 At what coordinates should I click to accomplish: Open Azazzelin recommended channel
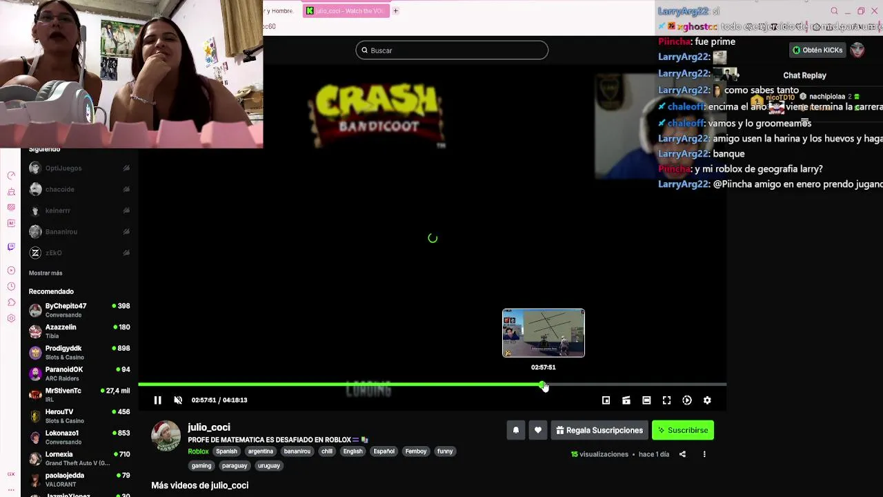(x=79, y=331)
